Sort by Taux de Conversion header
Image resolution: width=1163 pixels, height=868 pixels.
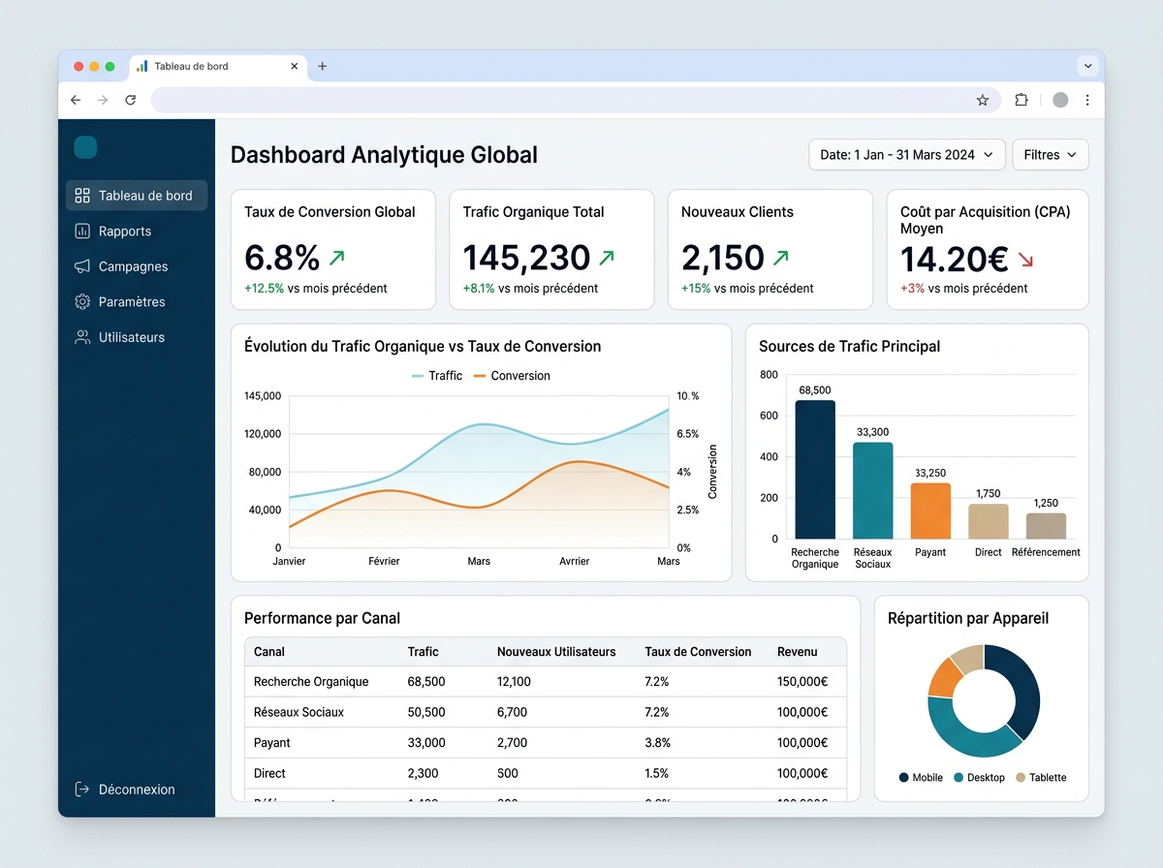tap(698, 652)
